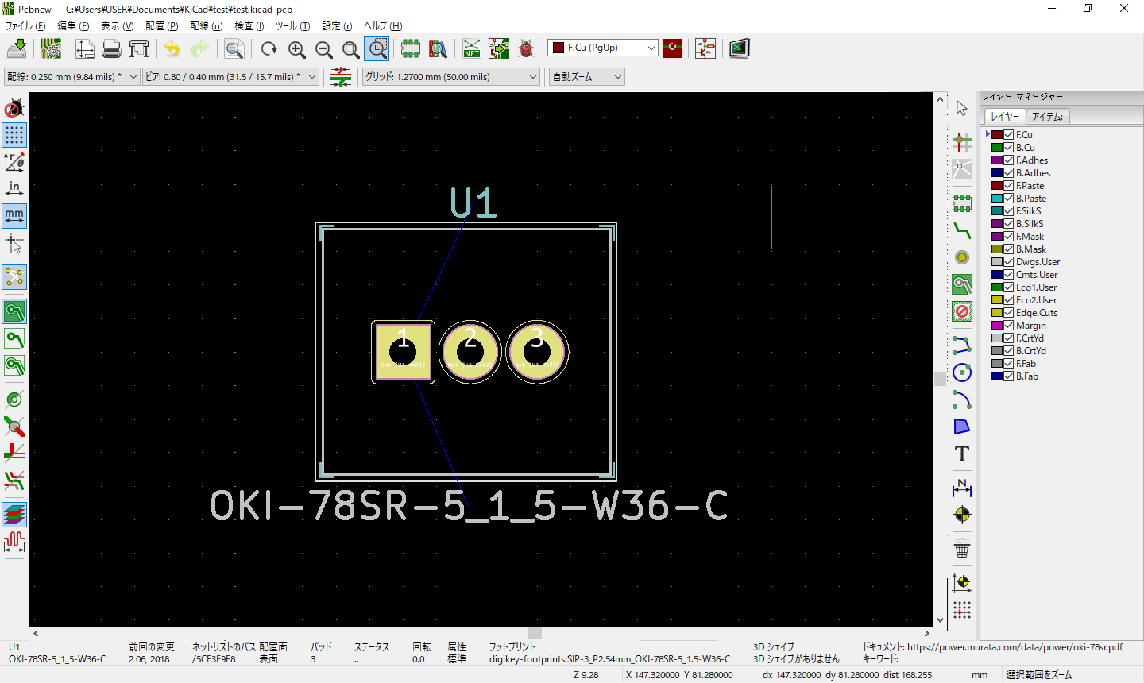Click the horizontal scrollbar thumb

[535, 633]
